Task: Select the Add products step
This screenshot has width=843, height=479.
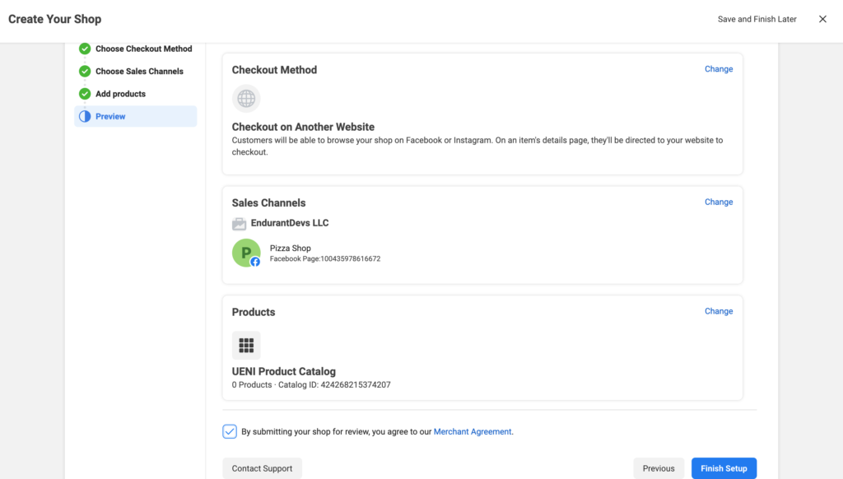Action: (136, 94)
